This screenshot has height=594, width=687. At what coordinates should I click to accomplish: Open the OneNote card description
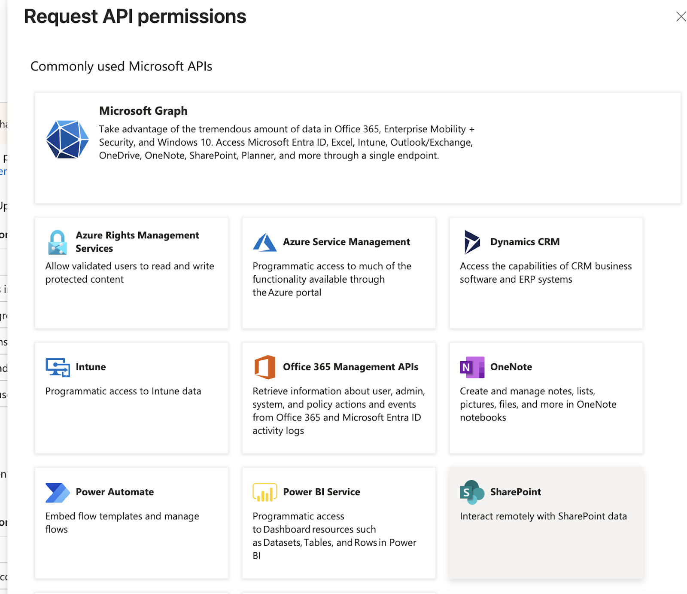tap(538, 404)
